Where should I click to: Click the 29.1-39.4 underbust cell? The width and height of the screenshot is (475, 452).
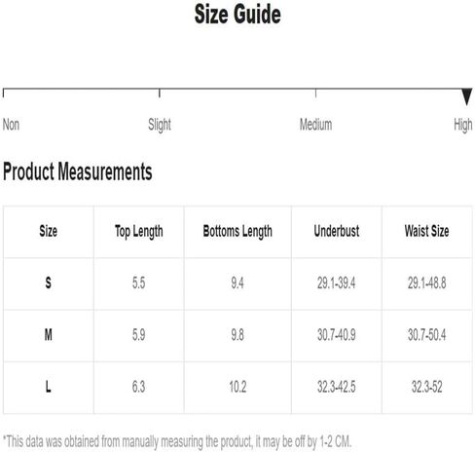point(337,283)
